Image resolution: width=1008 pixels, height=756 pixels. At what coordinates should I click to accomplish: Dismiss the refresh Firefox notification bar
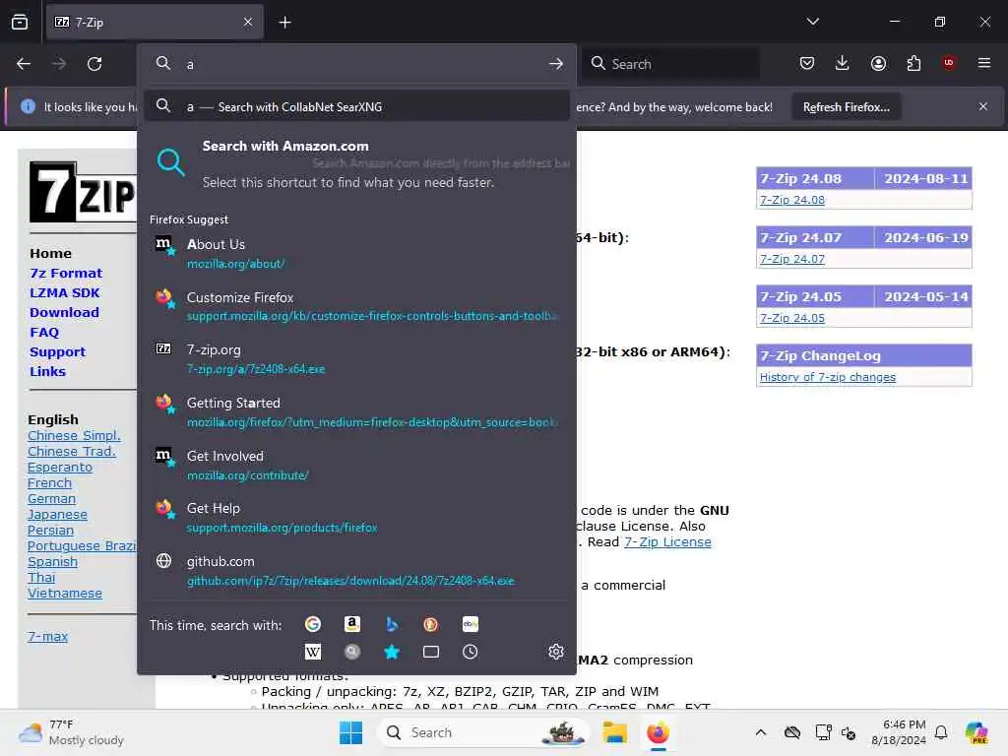click(x=983, y=106)
